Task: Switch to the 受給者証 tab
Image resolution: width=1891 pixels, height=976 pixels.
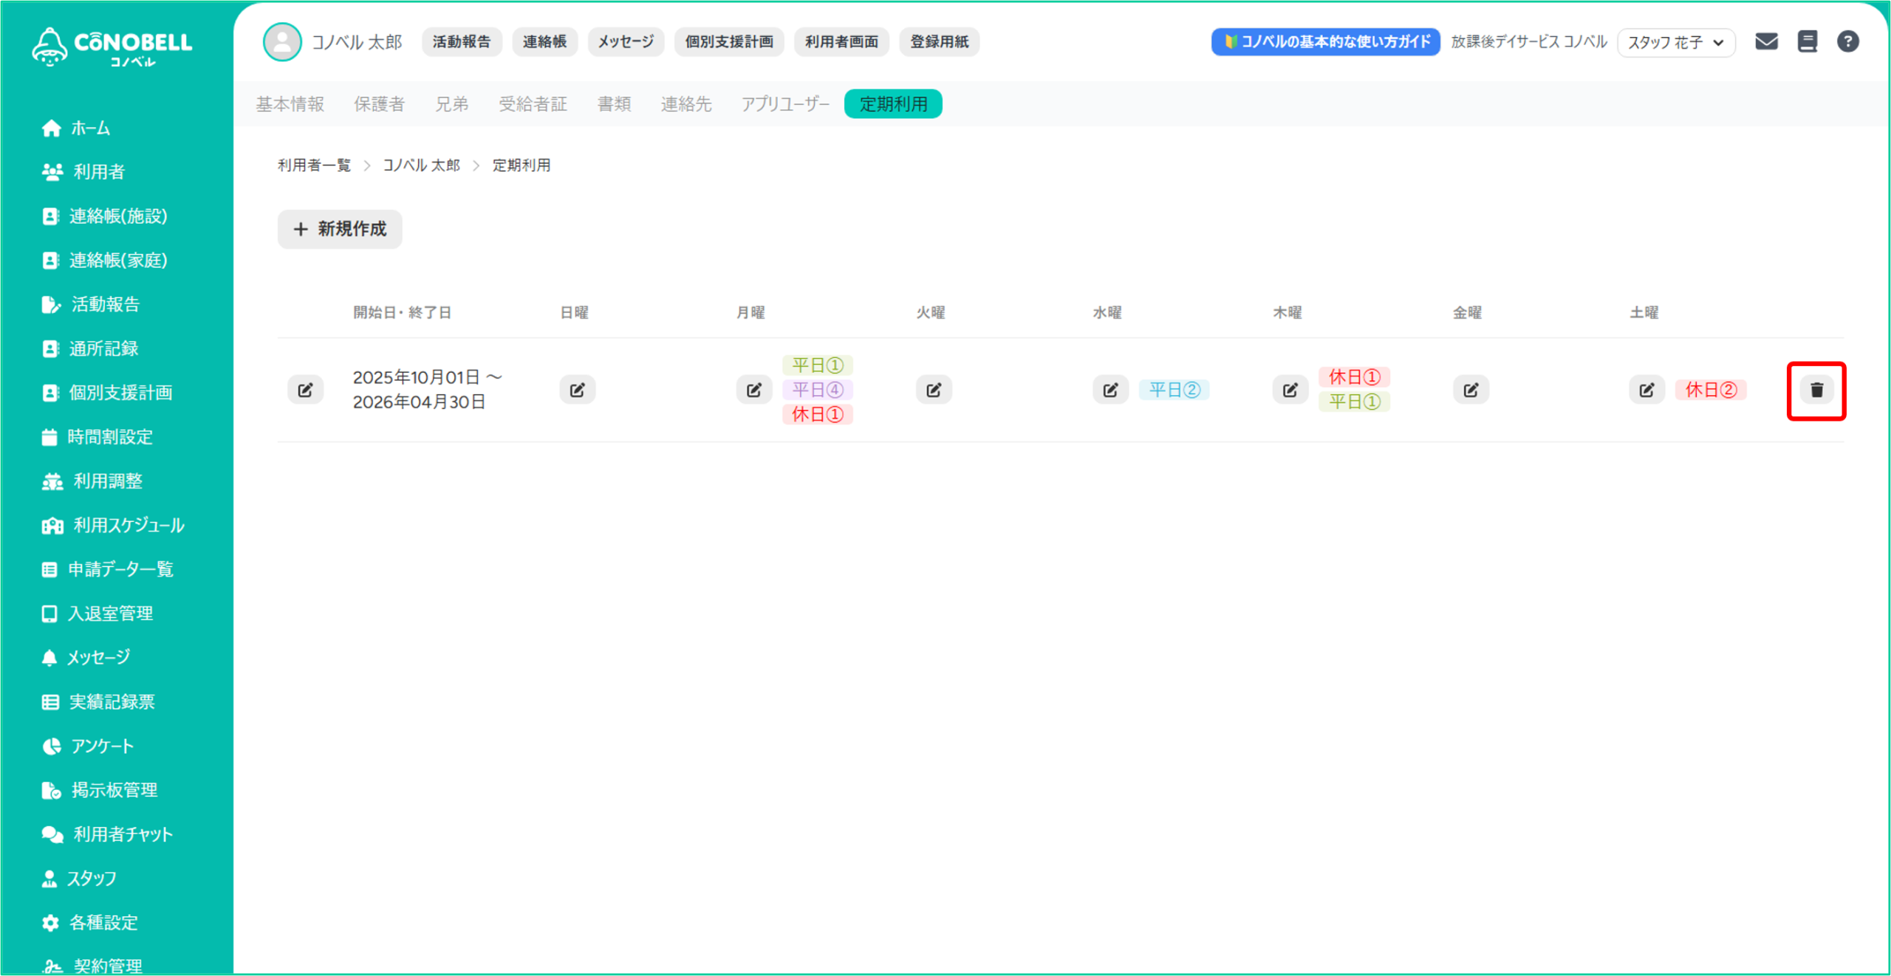Action: 533,104
